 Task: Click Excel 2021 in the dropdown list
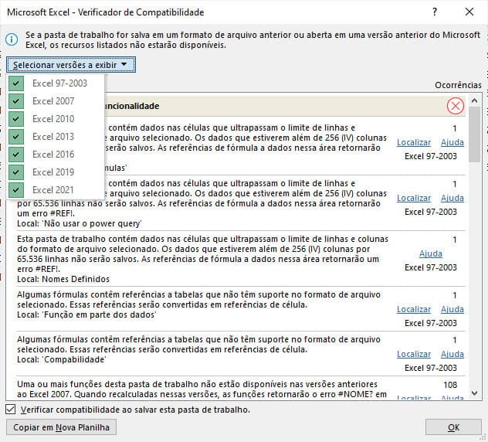pos(53,190)
